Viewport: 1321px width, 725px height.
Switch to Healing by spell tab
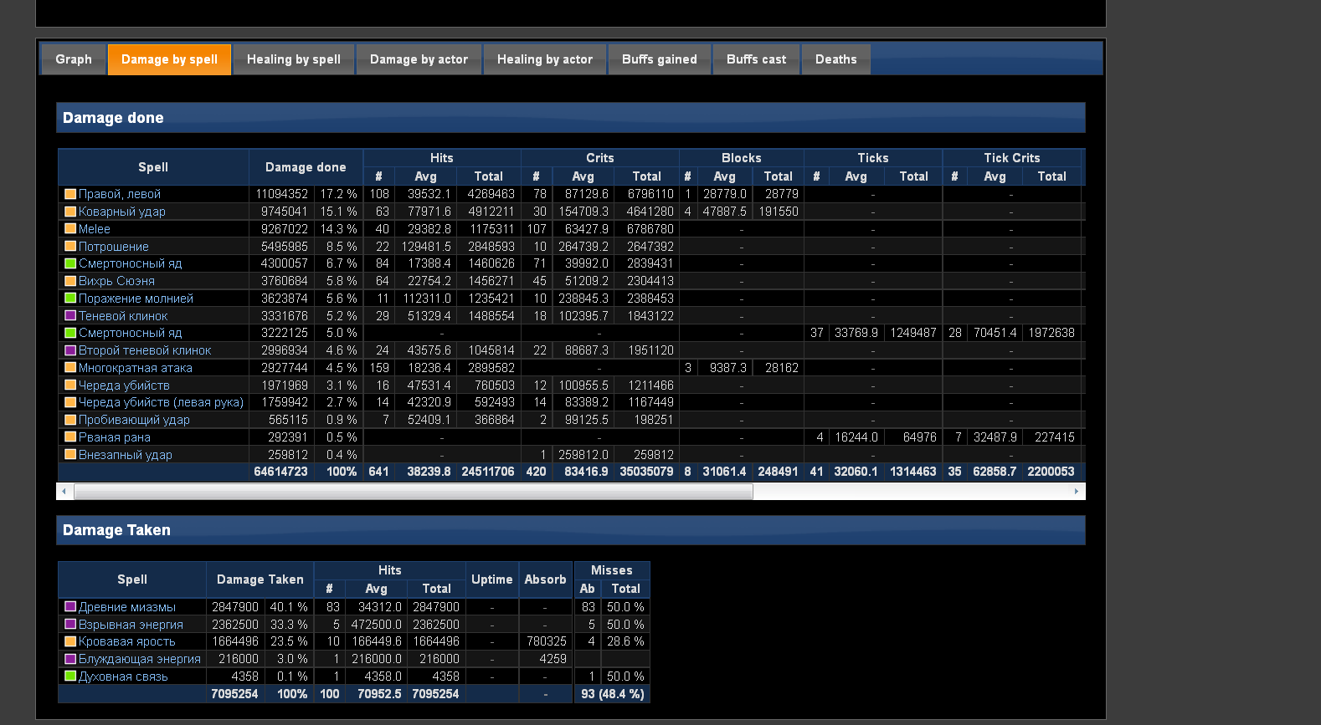point(293,59)
